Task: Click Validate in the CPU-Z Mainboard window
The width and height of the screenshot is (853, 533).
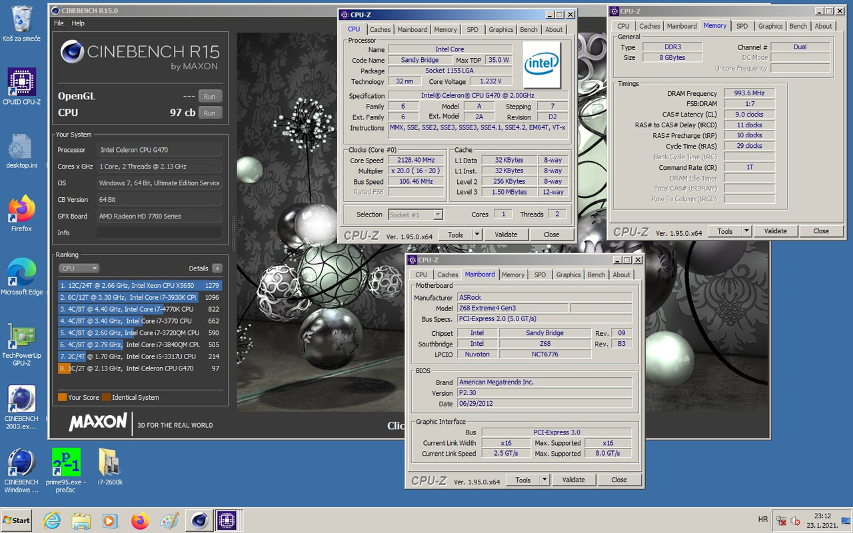Action: pyautogui.click(x=573, y=480)
